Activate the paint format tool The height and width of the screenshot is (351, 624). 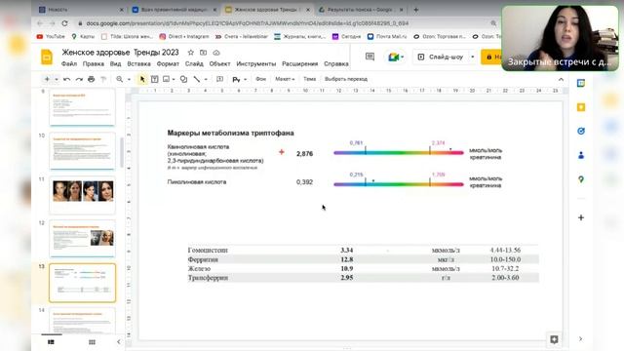tap(103, 79)
